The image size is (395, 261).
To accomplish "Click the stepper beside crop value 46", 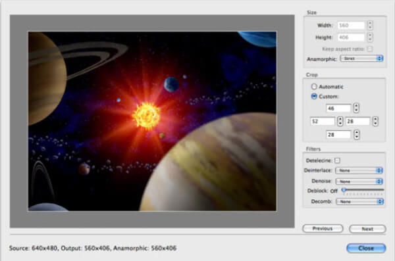I will (356, 108).
